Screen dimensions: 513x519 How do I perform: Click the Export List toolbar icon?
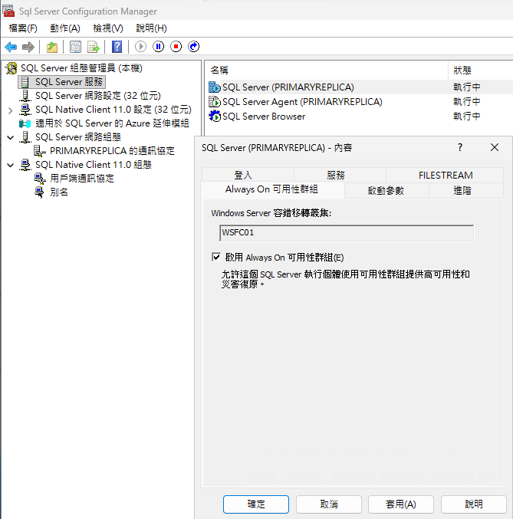click(93, 47)
